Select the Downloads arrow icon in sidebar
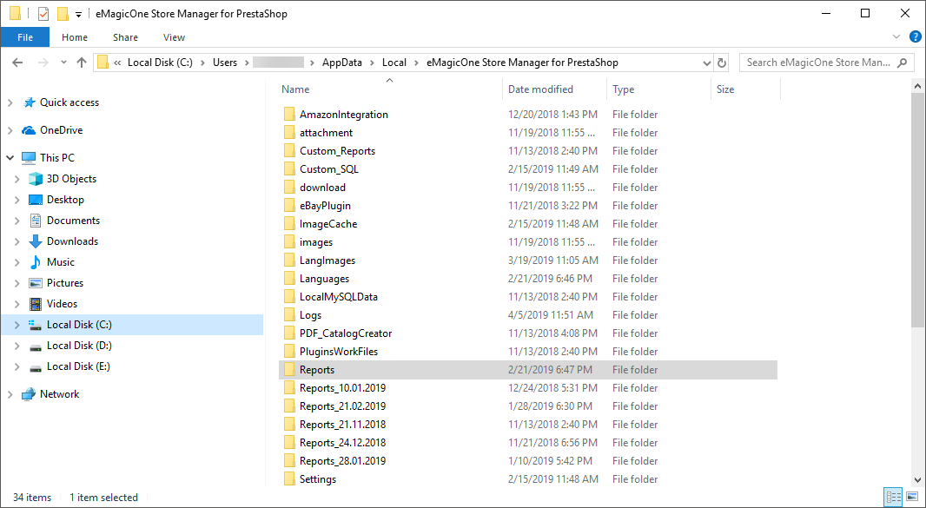The width and height of the screenshot is (926, 508). pyautogui.click(x=36, y=241)
